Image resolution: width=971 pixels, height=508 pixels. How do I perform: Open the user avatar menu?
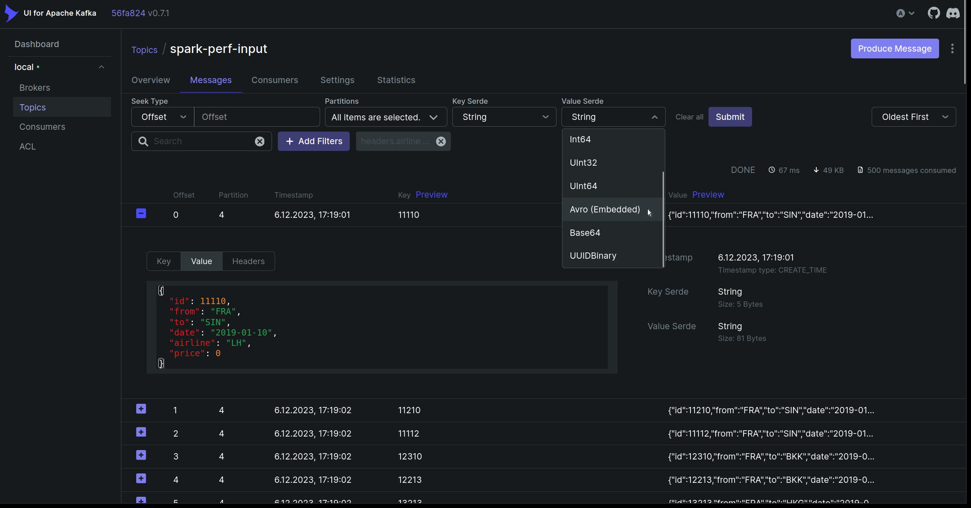905,13
